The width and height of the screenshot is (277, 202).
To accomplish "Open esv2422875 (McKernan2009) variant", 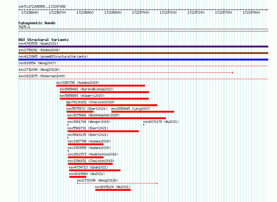I will pyautogui.click(x=42, y=76).
